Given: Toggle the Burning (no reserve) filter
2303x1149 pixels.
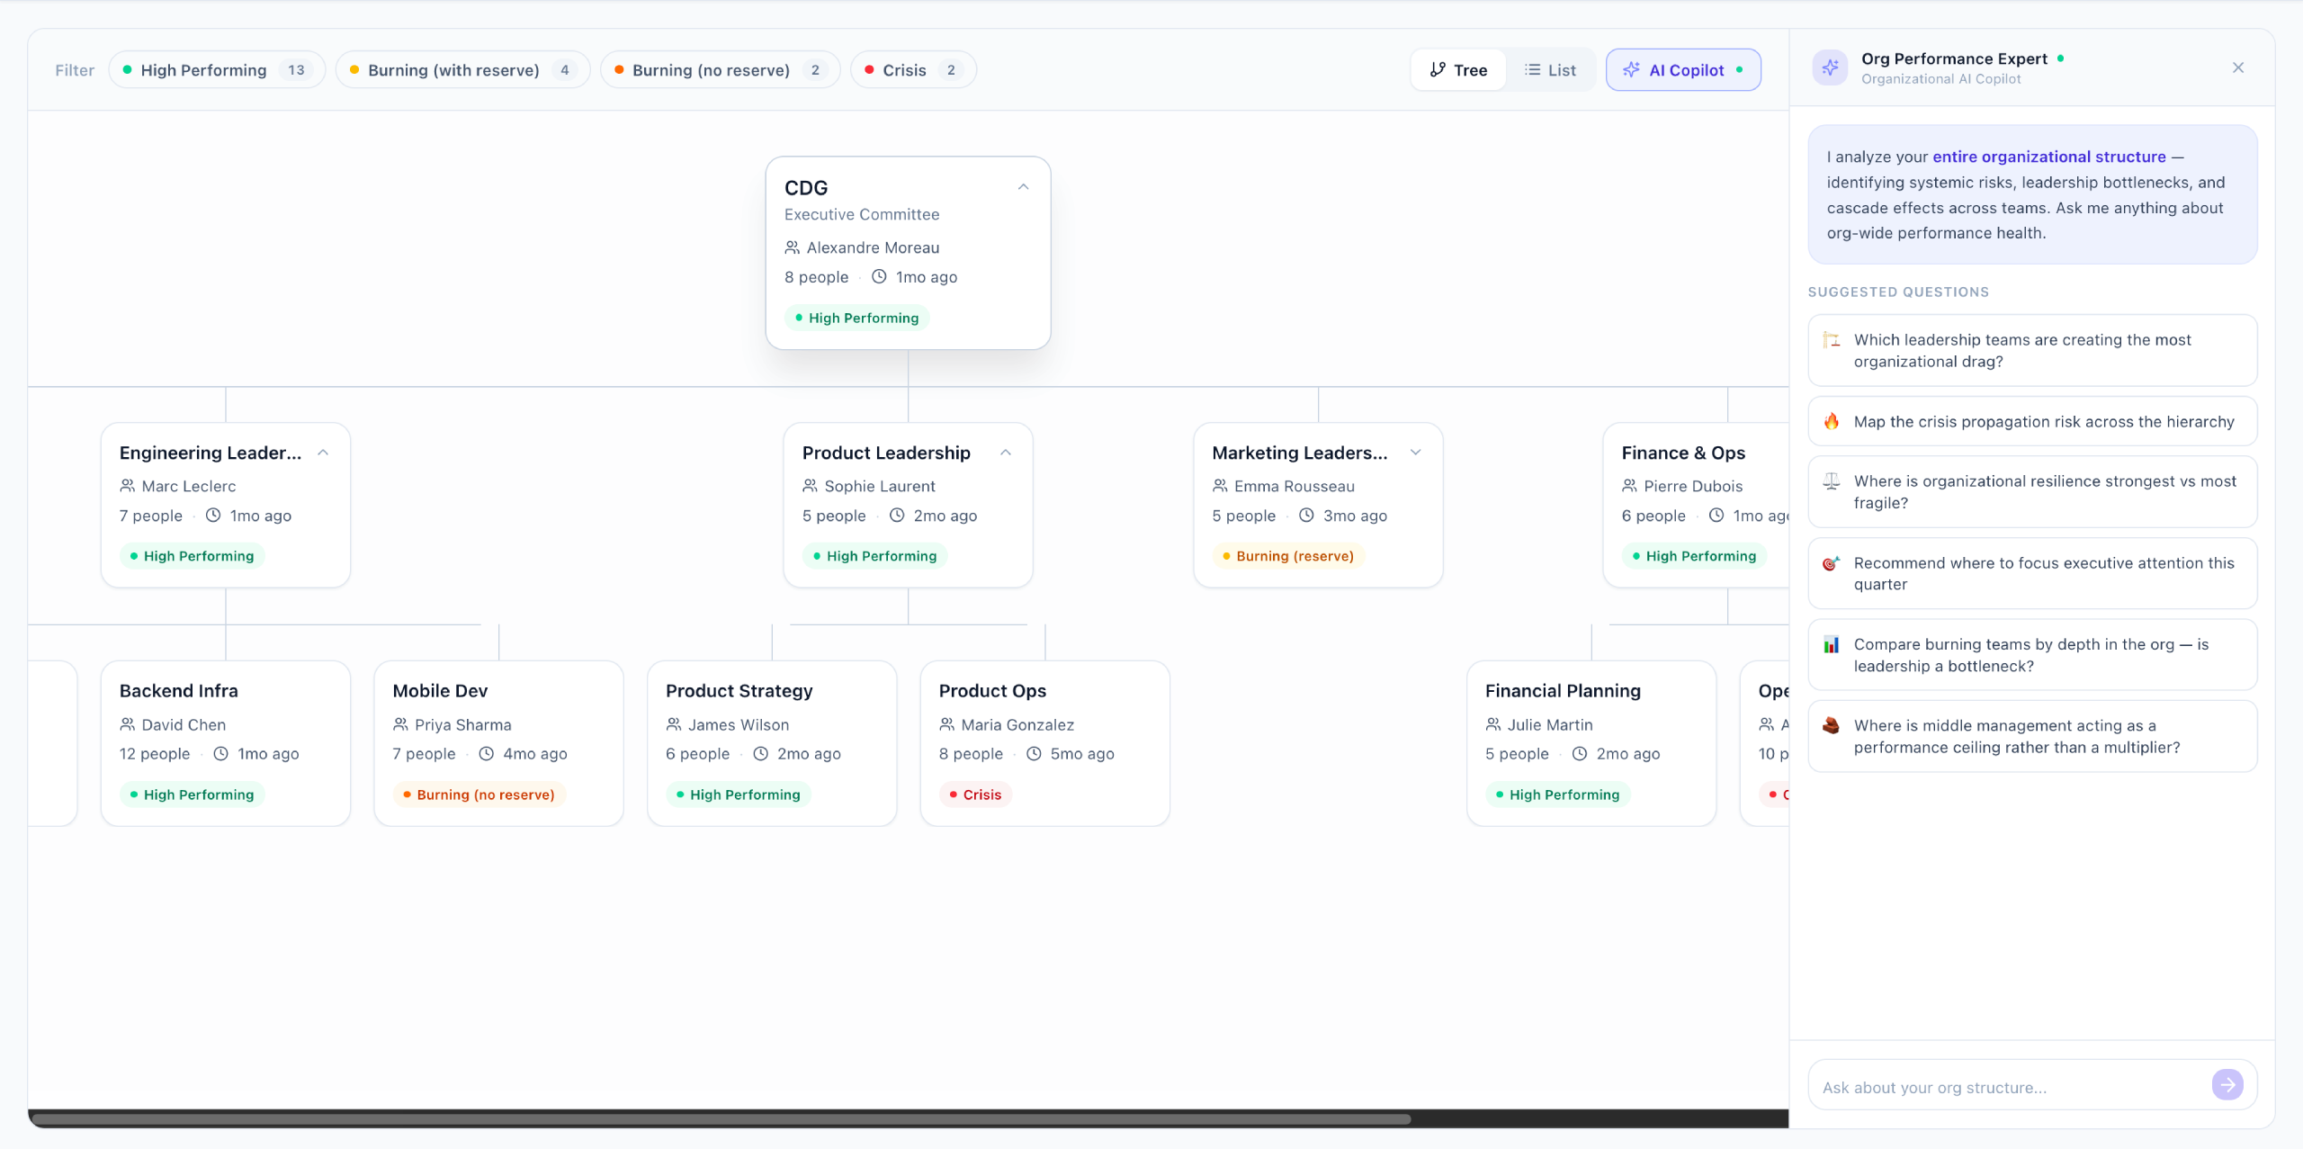Looking at the screenshot, I should [720, 70].
